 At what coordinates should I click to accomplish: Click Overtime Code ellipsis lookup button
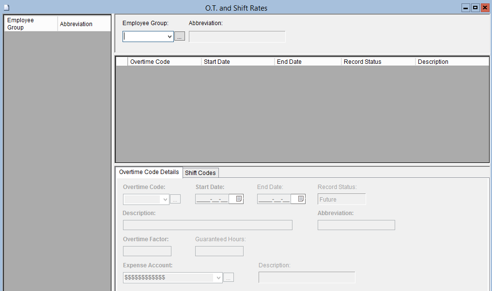click(175, 199)
